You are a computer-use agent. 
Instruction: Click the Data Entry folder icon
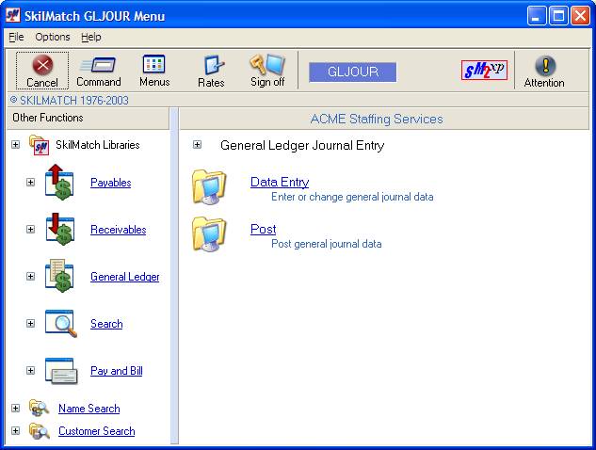209,186
